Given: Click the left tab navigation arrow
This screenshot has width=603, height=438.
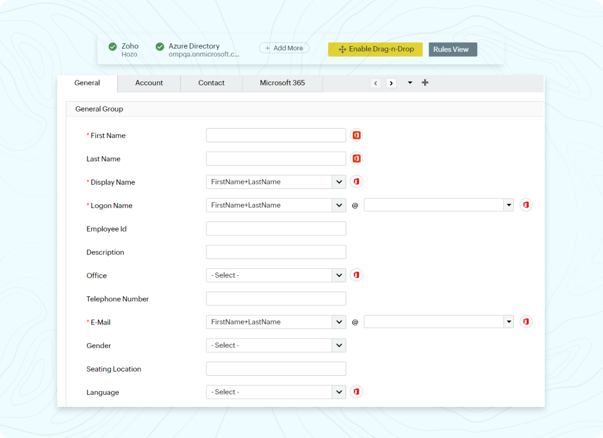Looking at the screenshot, I should click(x=376, y=83).
